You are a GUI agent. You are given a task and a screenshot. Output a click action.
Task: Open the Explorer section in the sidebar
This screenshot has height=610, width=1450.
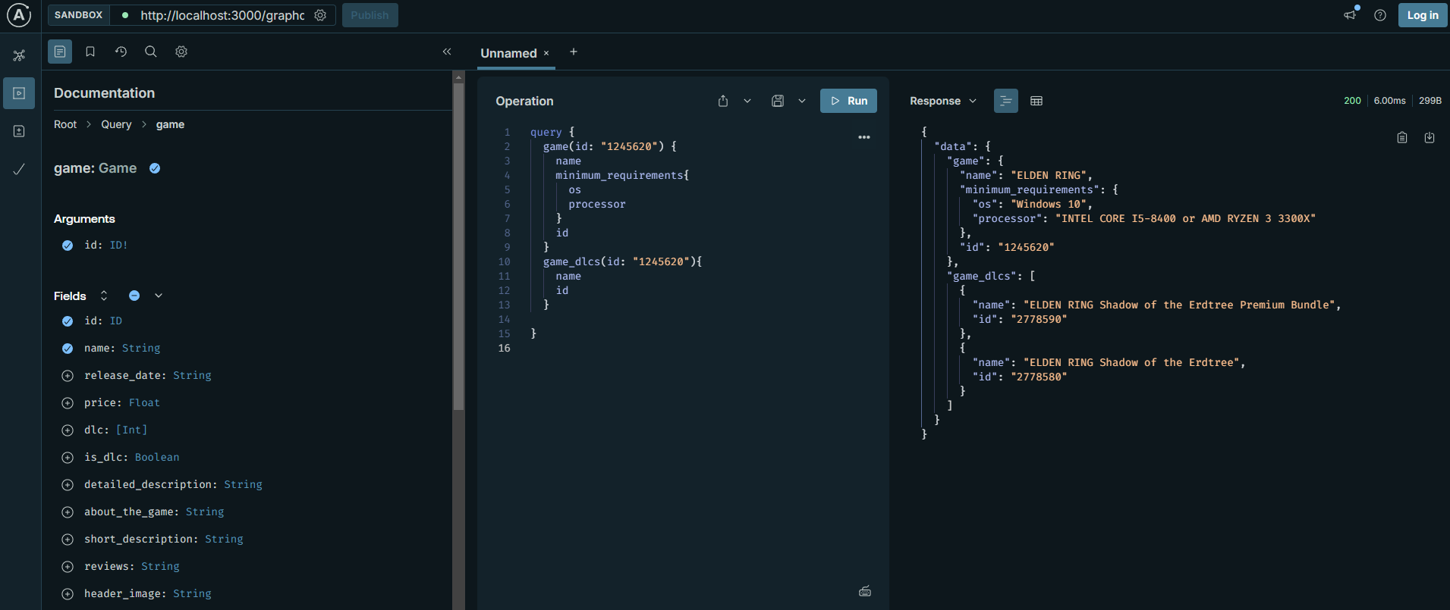[19, 93]
